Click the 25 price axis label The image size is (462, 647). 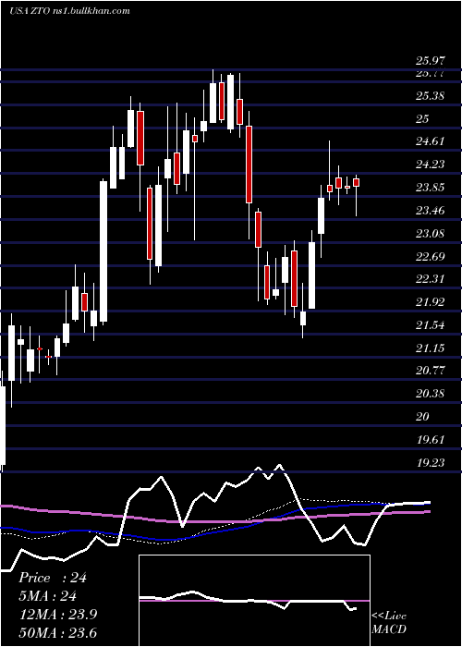tap(422, 119)
